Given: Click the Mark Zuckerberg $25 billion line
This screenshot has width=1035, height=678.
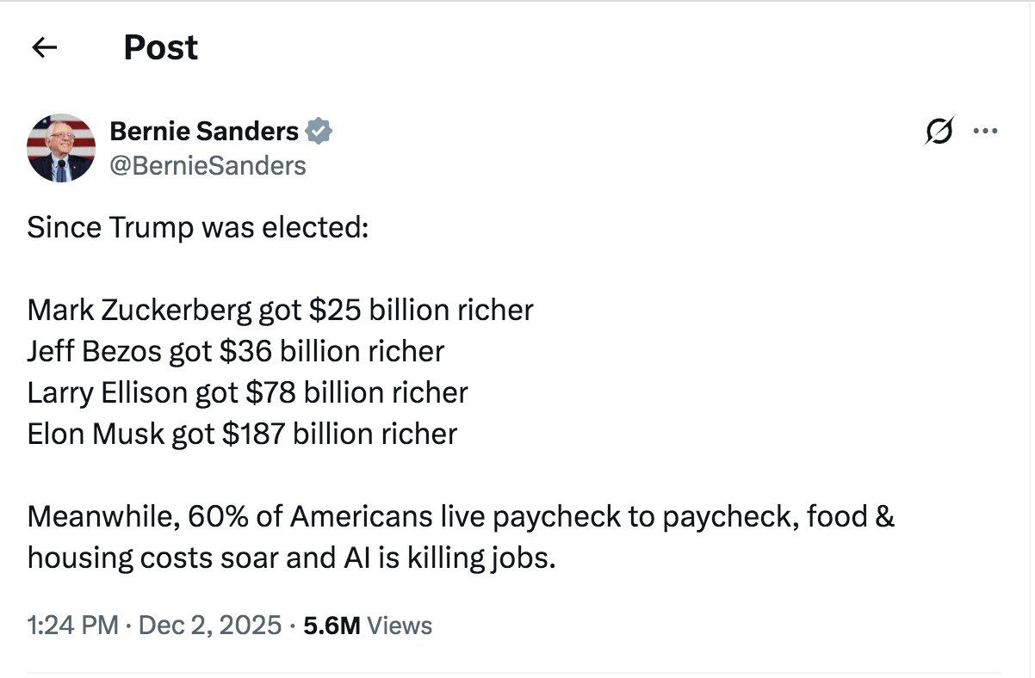Looking at the screenshot, I should [x=280, y=310].
